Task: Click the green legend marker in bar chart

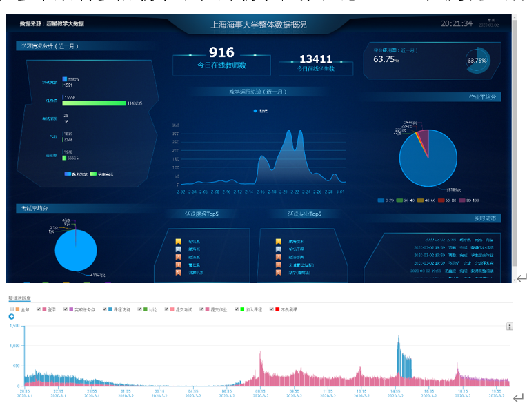Action: tap(93, 174)
